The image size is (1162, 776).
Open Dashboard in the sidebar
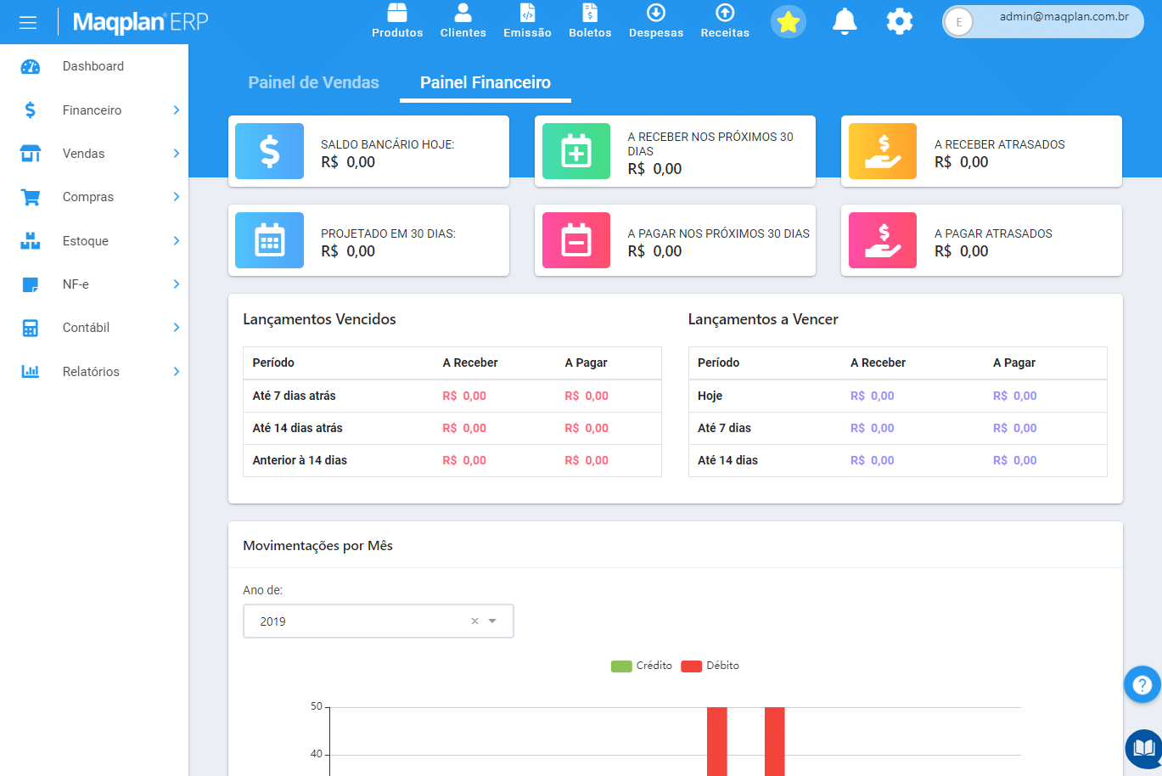click(93, 66)
